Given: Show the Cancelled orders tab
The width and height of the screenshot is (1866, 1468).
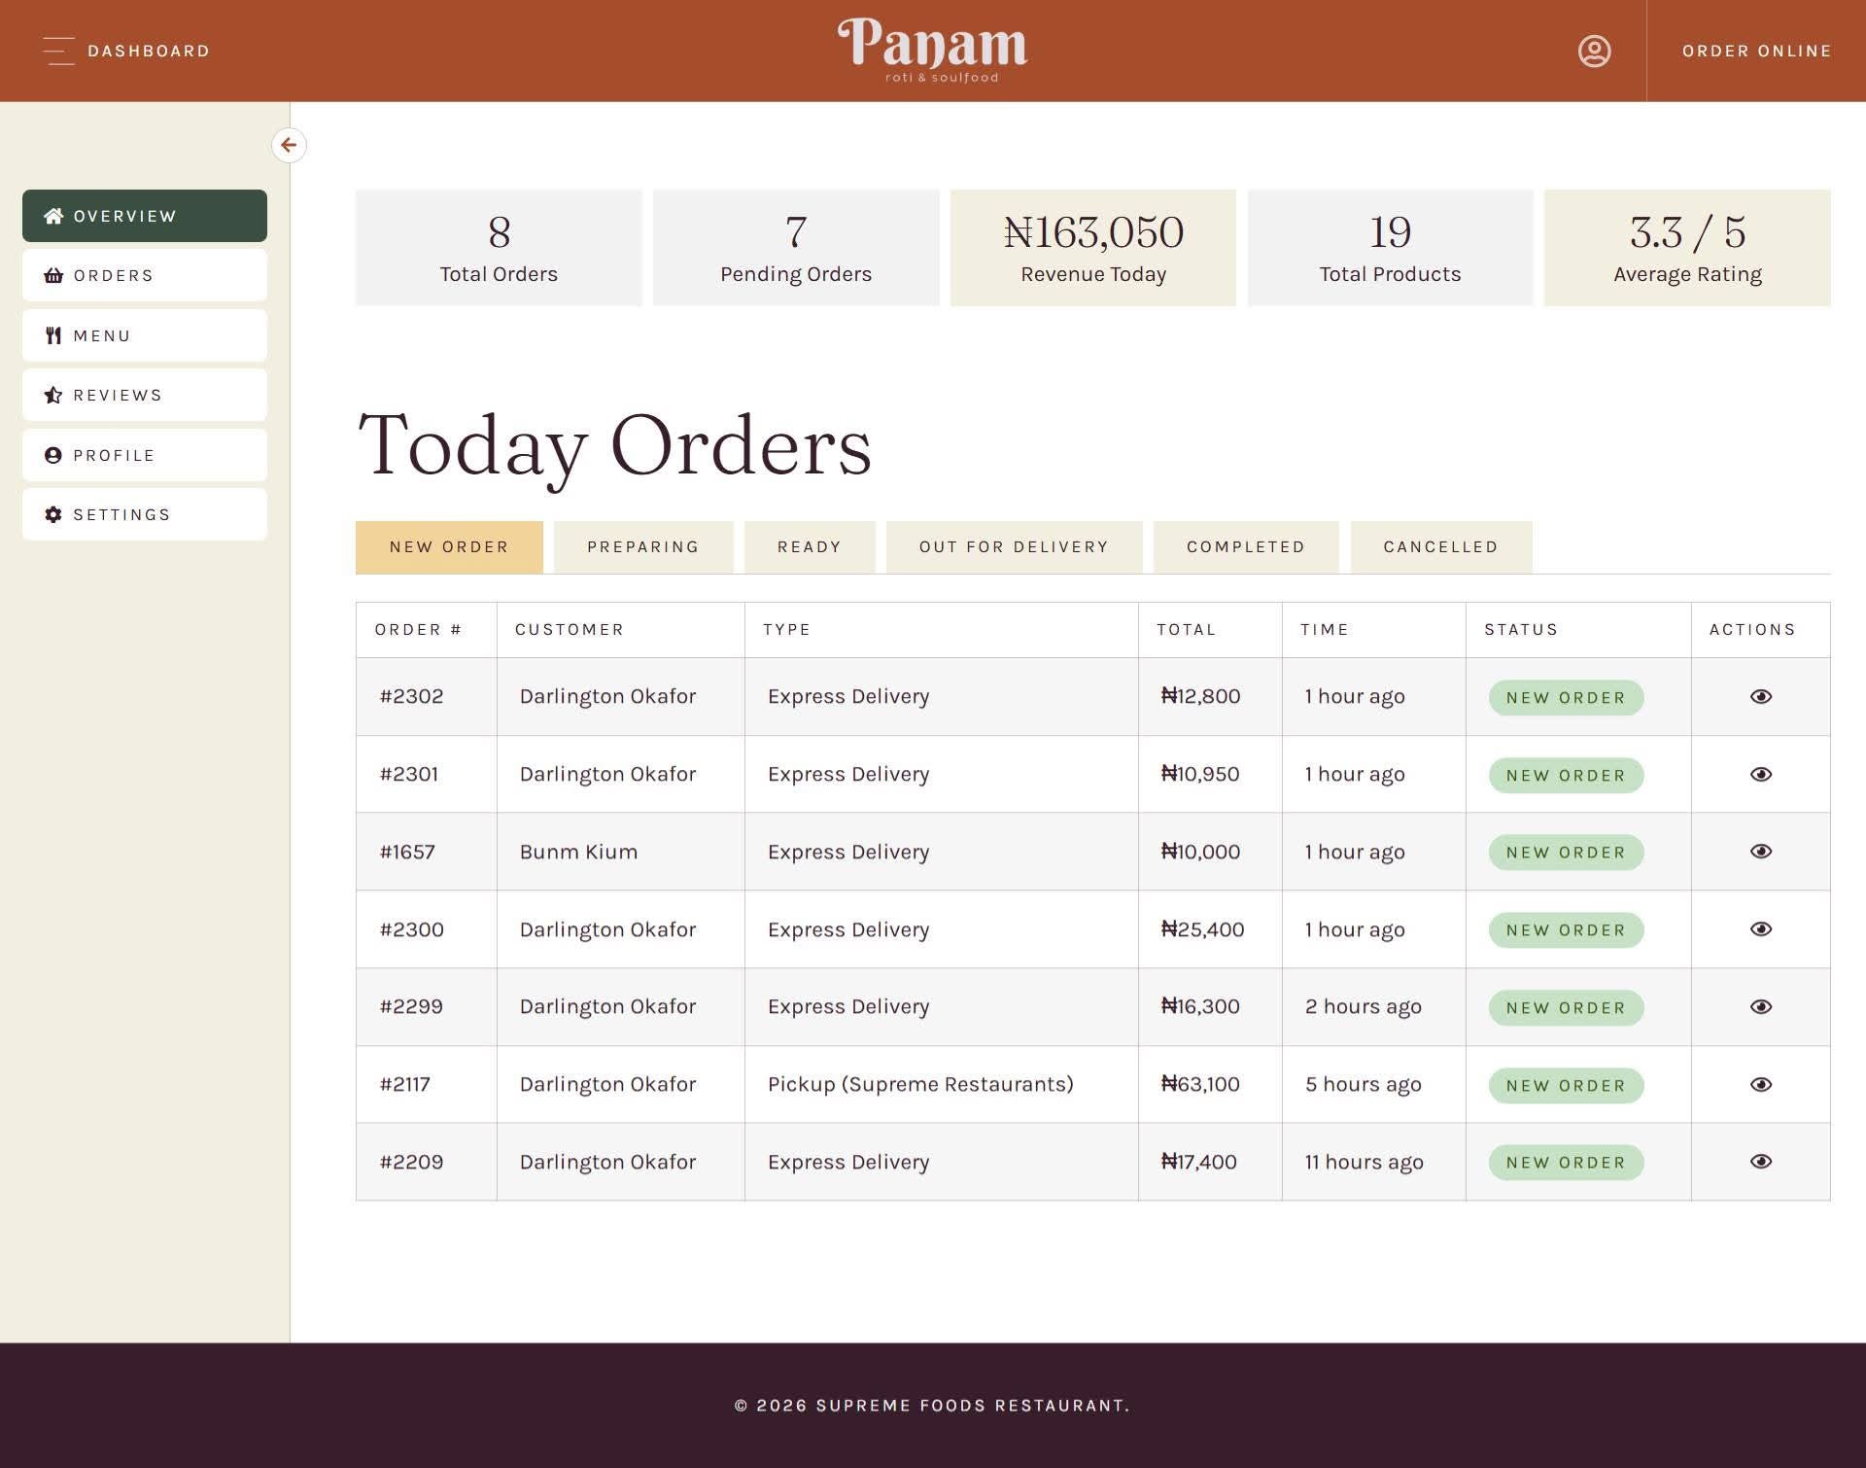Looking at the screenshot, I should click(x=1441, y=547).
